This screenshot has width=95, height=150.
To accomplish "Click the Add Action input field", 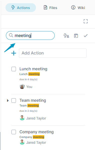I will coord(53,53).
